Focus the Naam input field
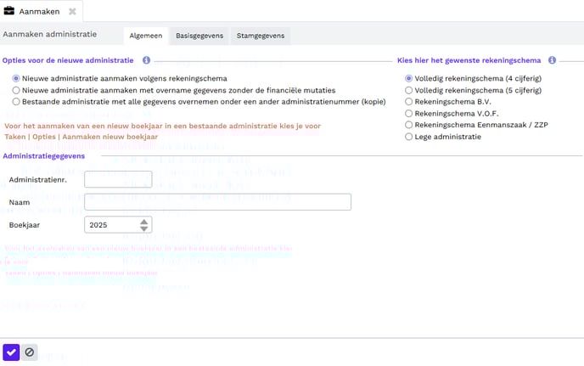This screenshot has width=584, height=366. point(217,202)
